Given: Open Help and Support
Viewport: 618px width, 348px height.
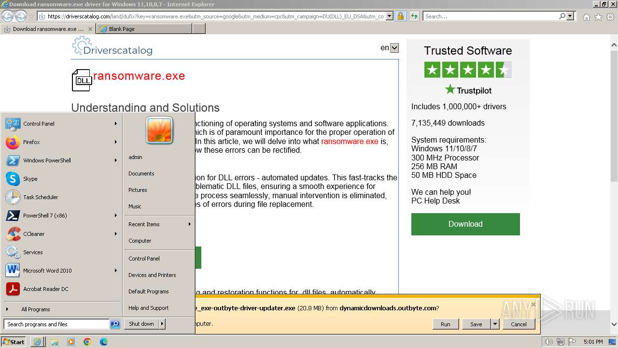Looking at the screenshot, I should (148, 308).
